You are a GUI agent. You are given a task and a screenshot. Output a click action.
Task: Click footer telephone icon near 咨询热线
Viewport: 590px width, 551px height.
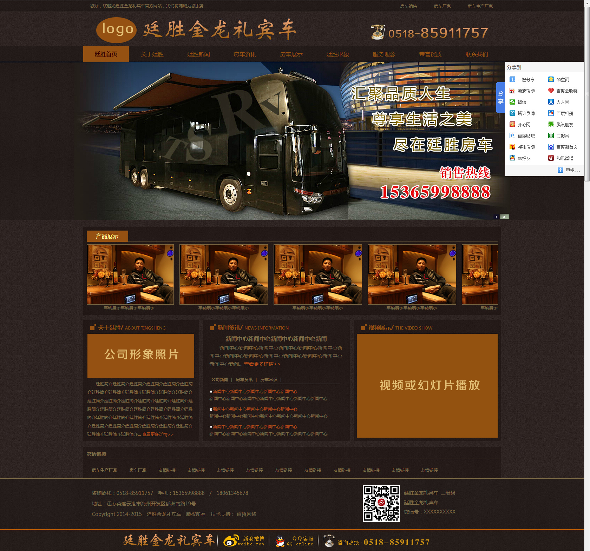(x=329, y=541)
